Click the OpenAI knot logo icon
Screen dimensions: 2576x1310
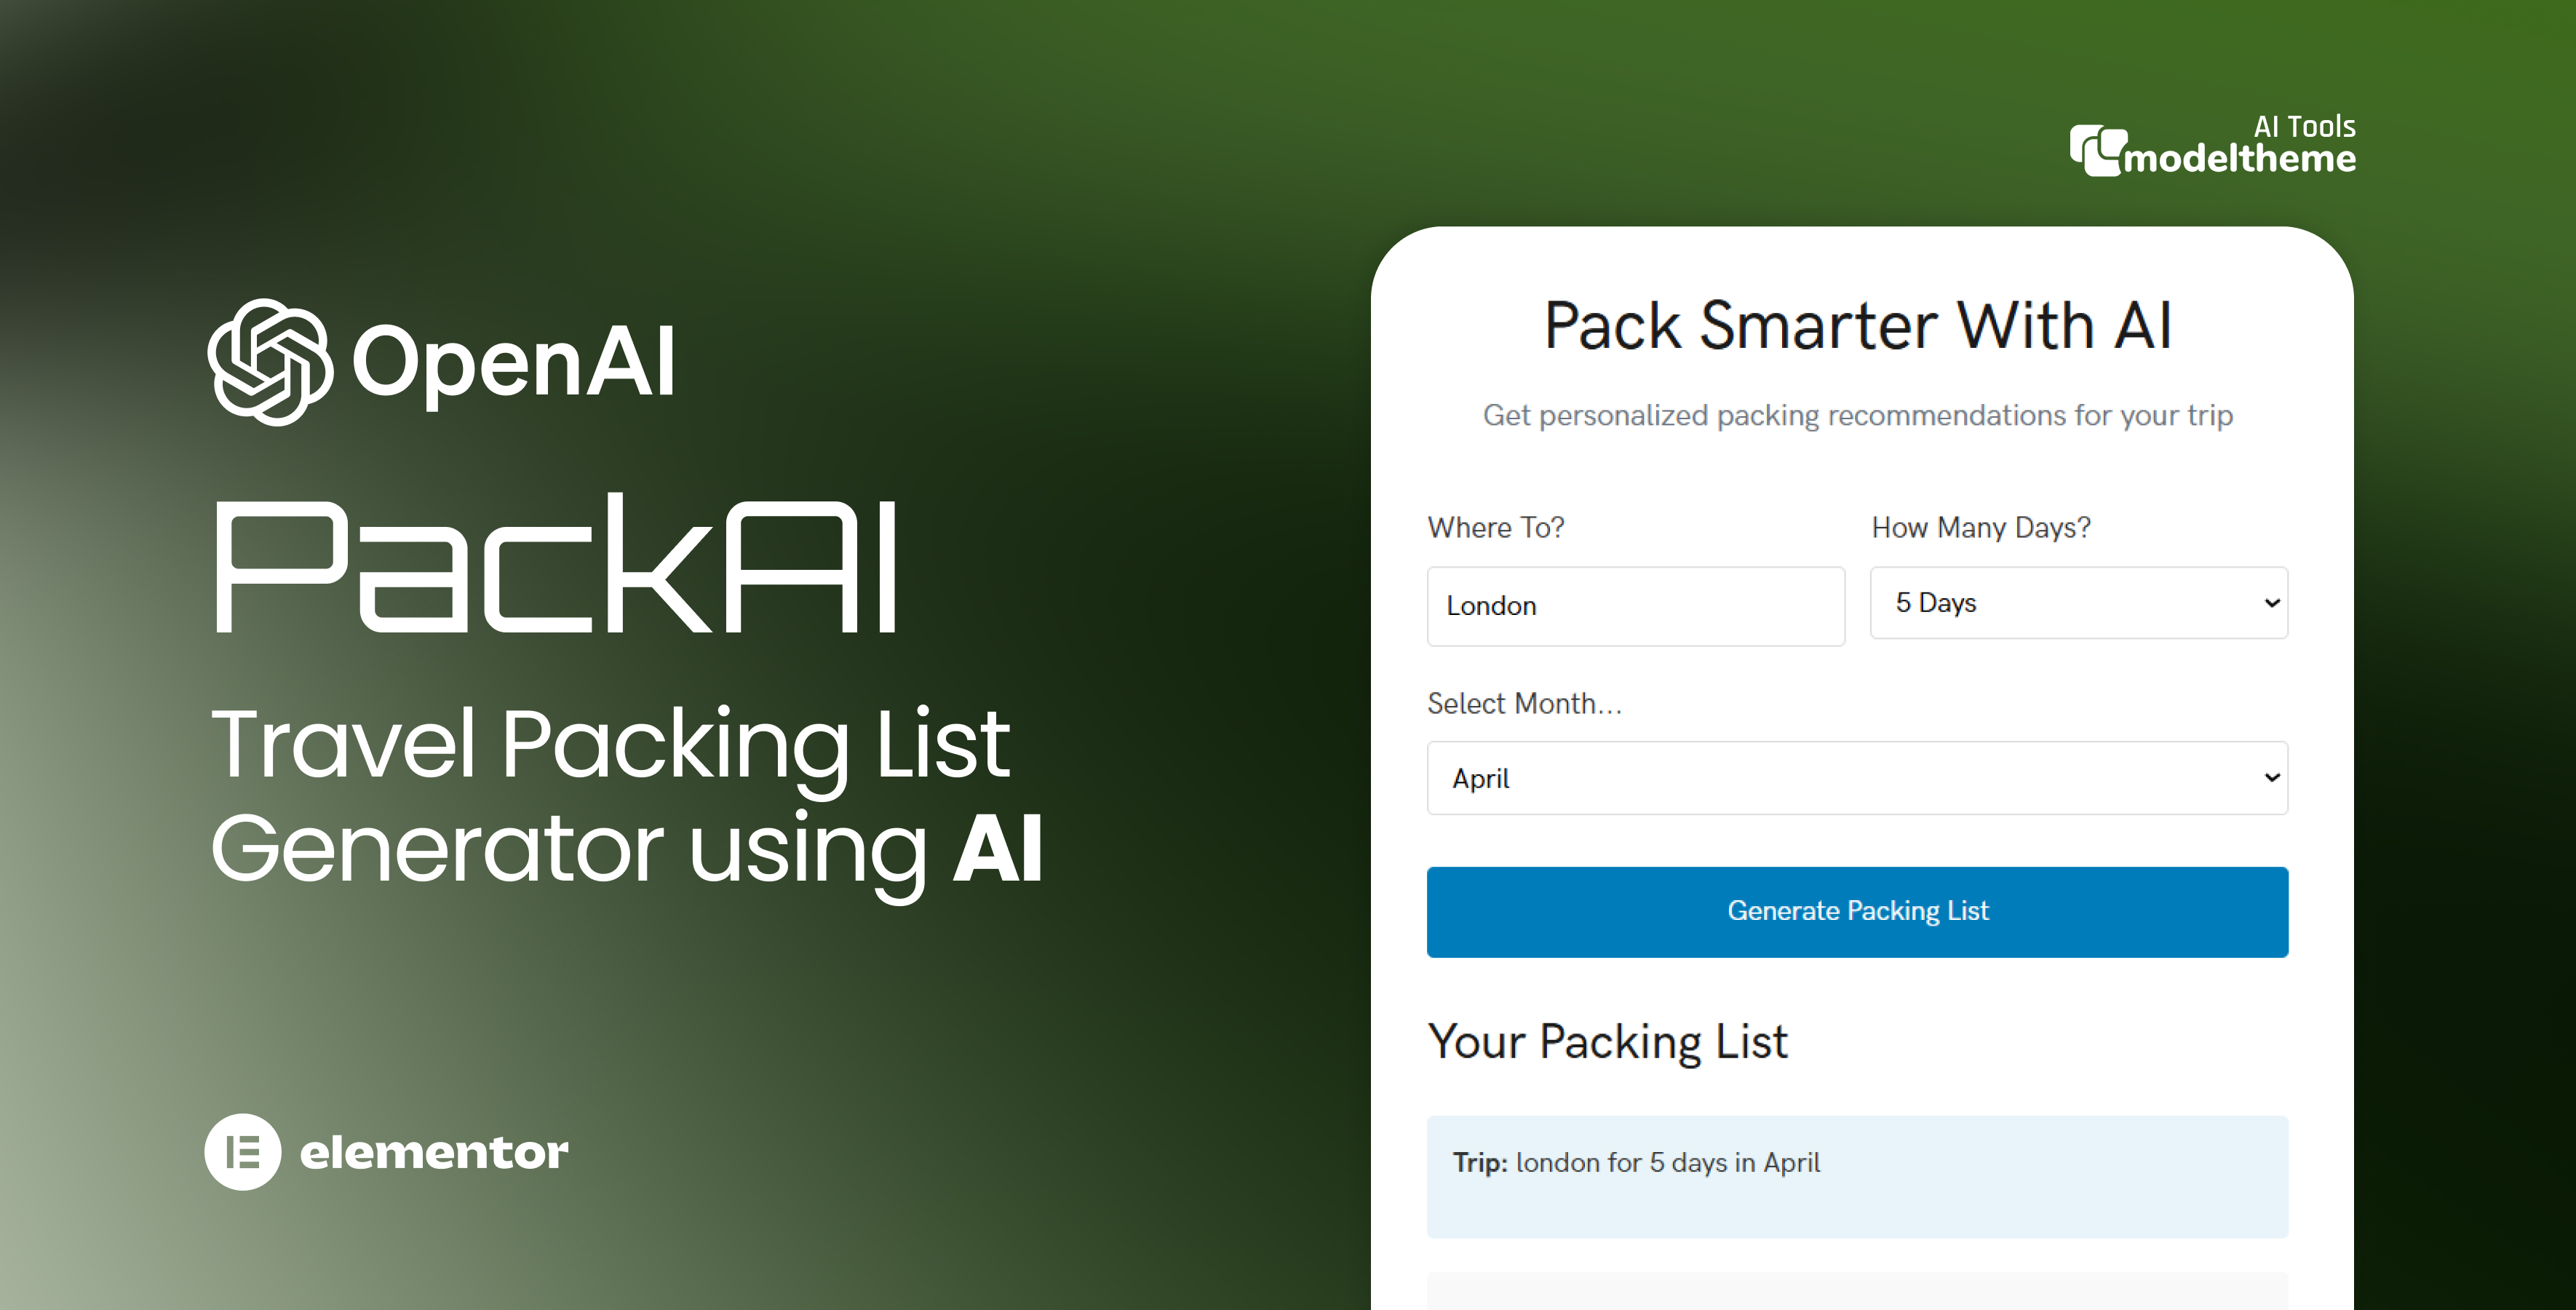pos(269,362)
